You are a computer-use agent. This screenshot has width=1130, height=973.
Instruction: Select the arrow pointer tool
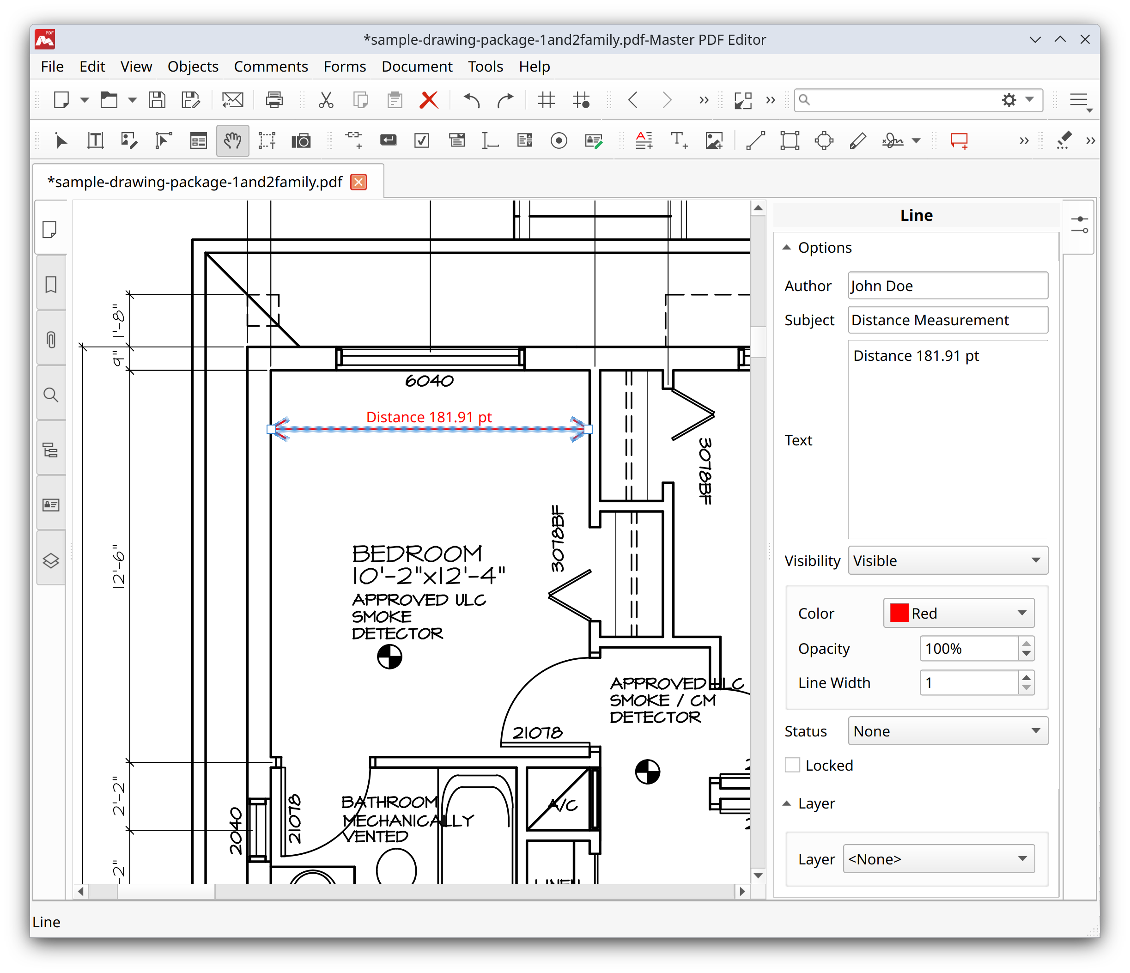click(x=61, y=141)
